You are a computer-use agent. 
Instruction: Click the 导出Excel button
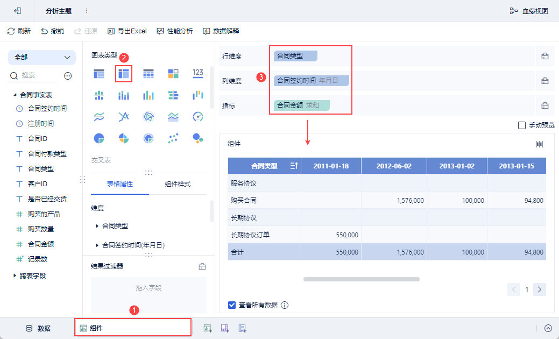click(x=128, y=31)
